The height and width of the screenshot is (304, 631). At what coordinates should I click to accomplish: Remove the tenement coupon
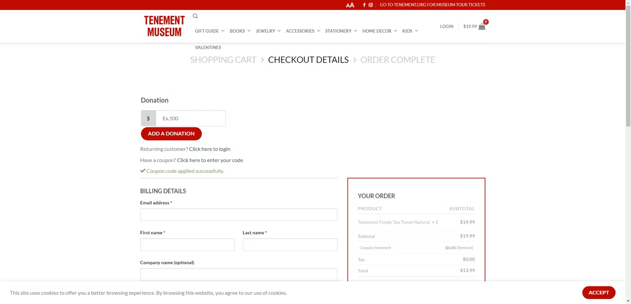click(x=465, y=248)
